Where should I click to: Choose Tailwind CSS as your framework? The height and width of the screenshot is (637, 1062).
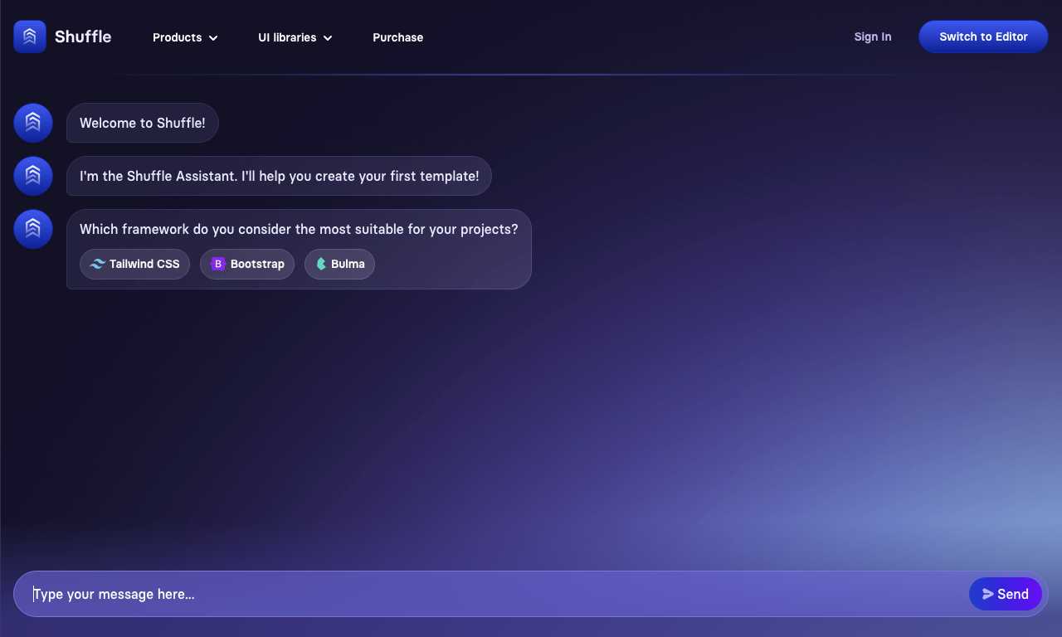click(134, 264)
